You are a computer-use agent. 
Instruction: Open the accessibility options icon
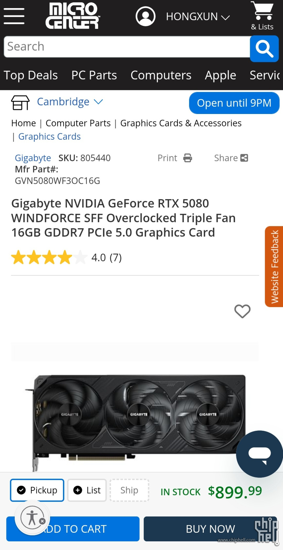(32, 518)
